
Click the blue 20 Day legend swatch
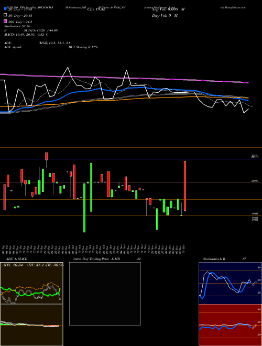click(x=5, y=9)
